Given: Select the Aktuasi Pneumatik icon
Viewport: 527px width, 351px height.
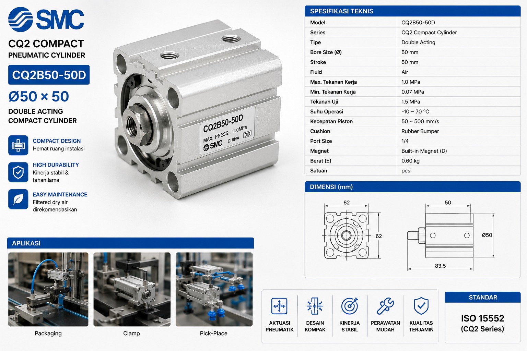Looking at the screenshot, I should coord(279,306).
